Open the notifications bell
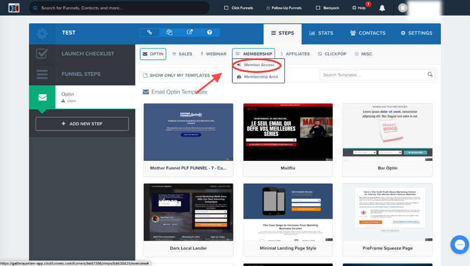The width and height of the screenshot is (470, 266). pos(382,8)
